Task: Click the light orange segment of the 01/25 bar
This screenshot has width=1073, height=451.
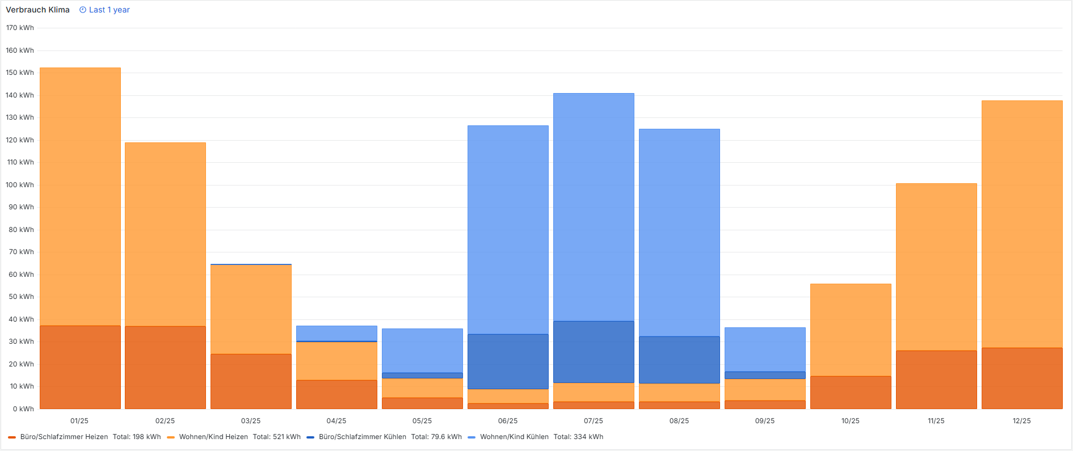Action: pos(80,196)
